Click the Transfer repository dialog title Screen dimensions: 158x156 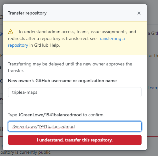(27, 13)
